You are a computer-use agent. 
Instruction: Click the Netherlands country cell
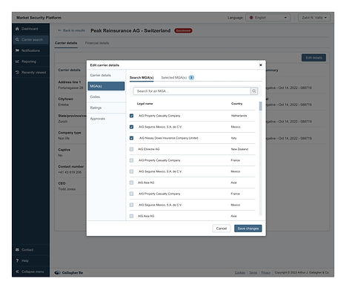click(239, 116)
